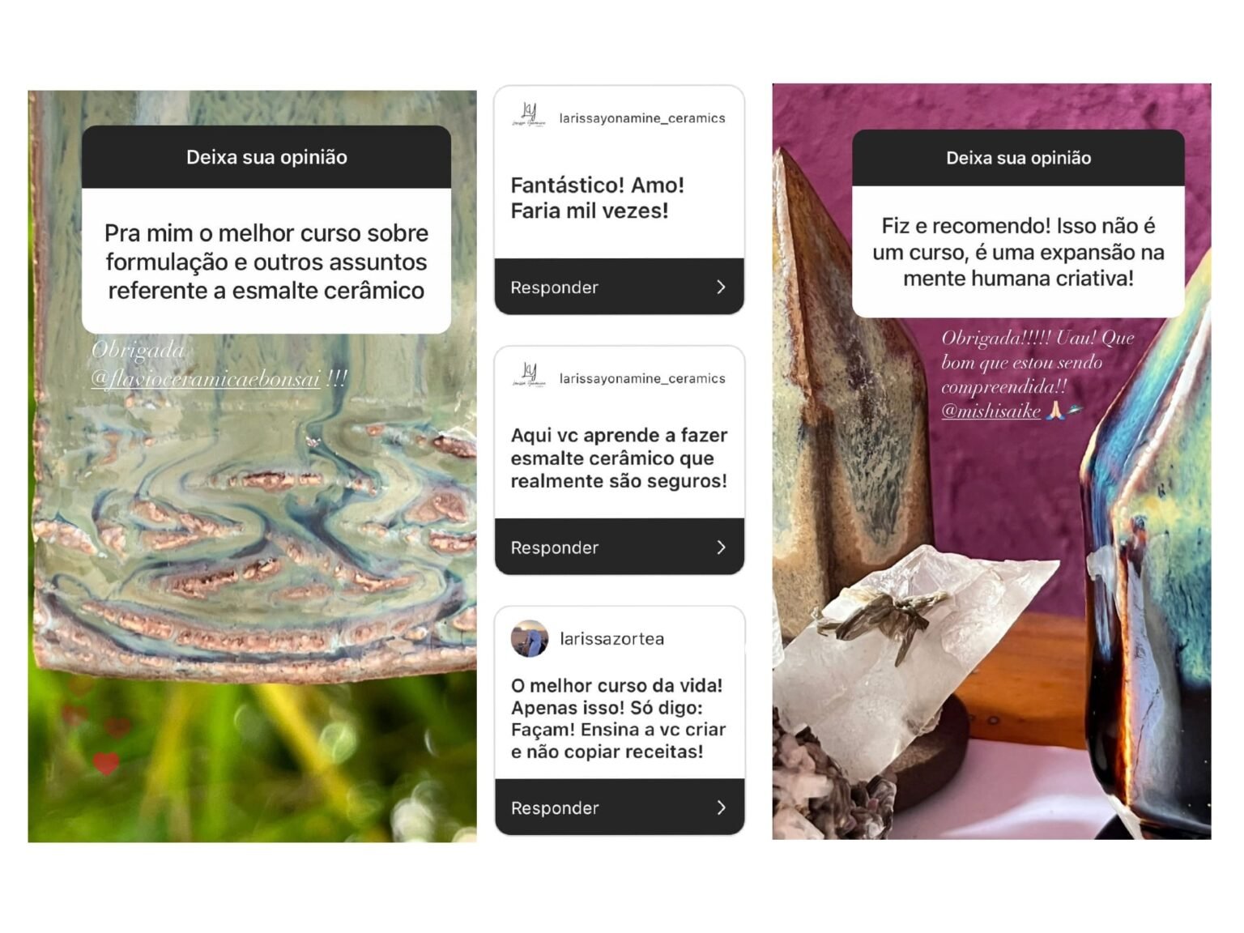The image size is (1244, 933).
Task: Select right 'Deixa sua opinião' sticker header
Action: point(1018,158)
